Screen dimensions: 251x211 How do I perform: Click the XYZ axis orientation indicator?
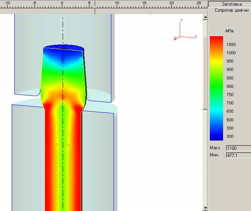point(185,29)
